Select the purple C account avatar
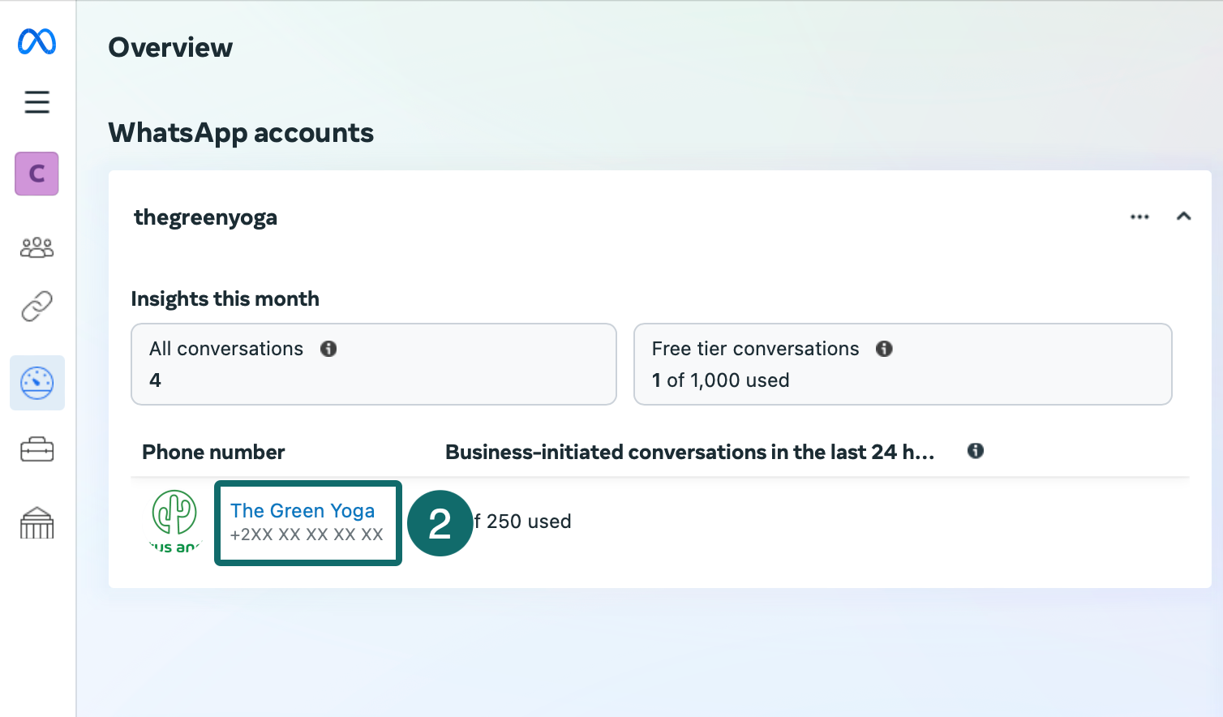Viewport: 1223px width, 717px height. click(37, 174)
